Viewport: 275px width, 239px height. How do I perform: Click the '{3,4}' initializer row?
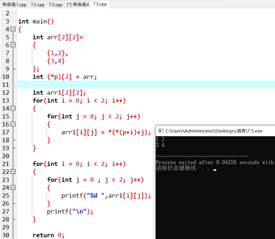click(x=56, y=61)
